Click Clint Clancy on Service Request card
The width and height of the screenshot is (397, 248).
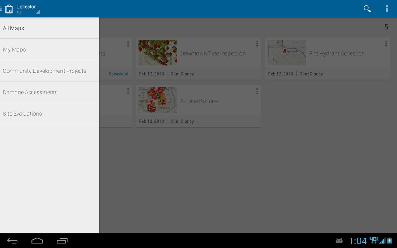(x=182, y=121)
